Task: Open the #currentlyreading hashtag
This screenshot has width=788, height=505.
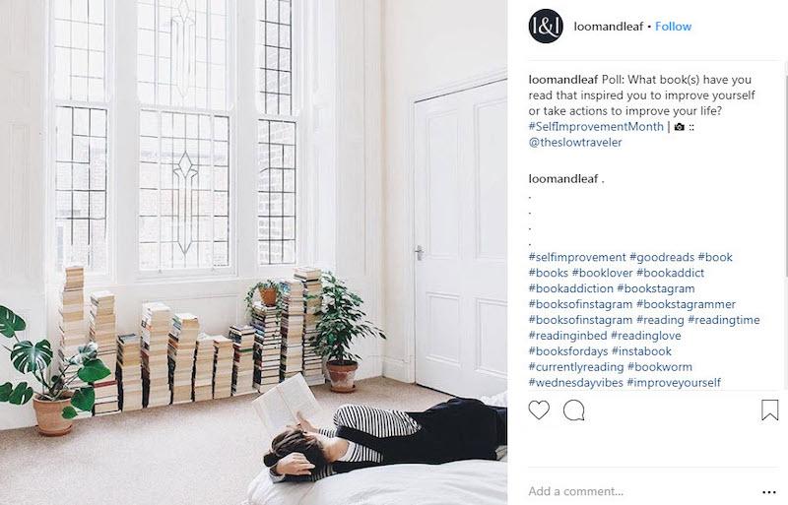Action: coord(576,367)
